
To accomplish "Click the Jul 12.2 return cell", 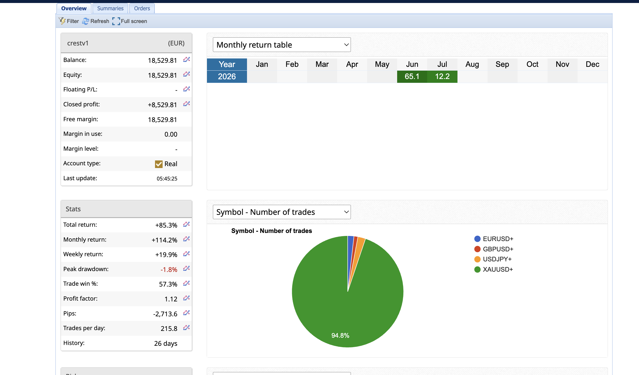I will (442, 77).
